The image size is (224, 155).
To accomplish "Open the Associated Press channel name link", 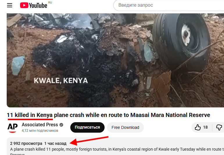I will tap(40, 125).
